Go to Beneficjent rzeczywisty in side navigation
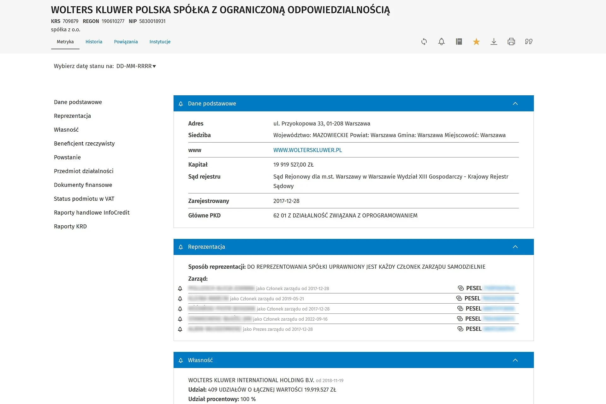The width and height of the screenshot is (606, 404). coord(84,144)
